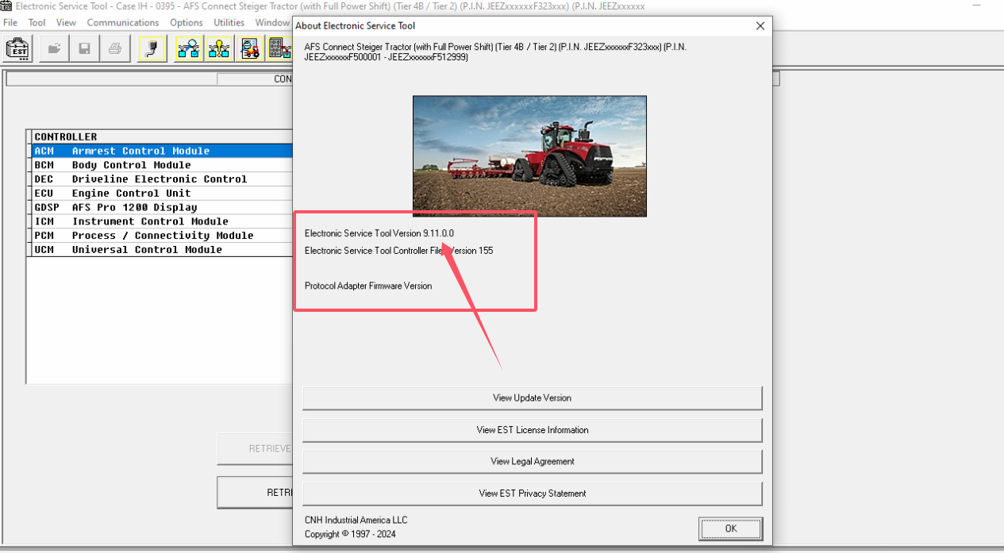
Task: Select ECU Engine Control Unit row
Action: [162, 193]
